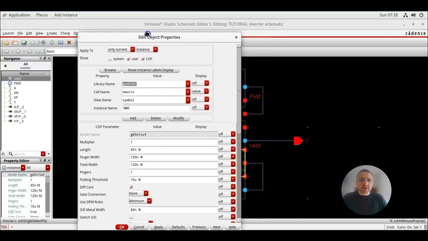Toggle the CDF Show checkbox
The image size is (428, 241).
click(x=143, y=59)
